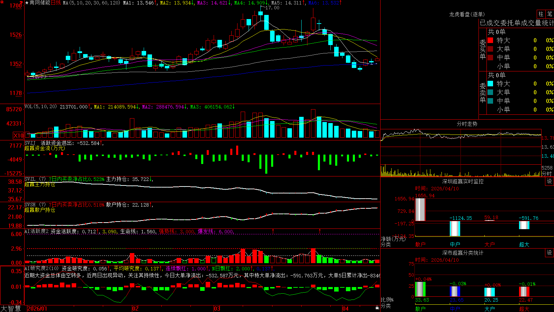The width and height of the screenshot is (554, 312).
Task: Click the 已成交委托单成交量统计 header
Action: (x=517, y=23)
